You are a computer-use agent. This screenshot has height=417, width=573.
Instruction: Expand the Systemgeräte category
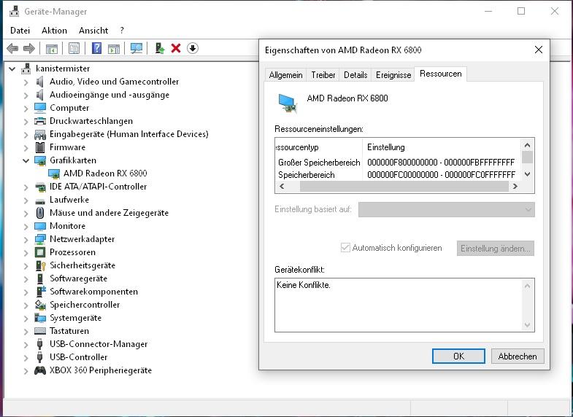pos(26,319)
